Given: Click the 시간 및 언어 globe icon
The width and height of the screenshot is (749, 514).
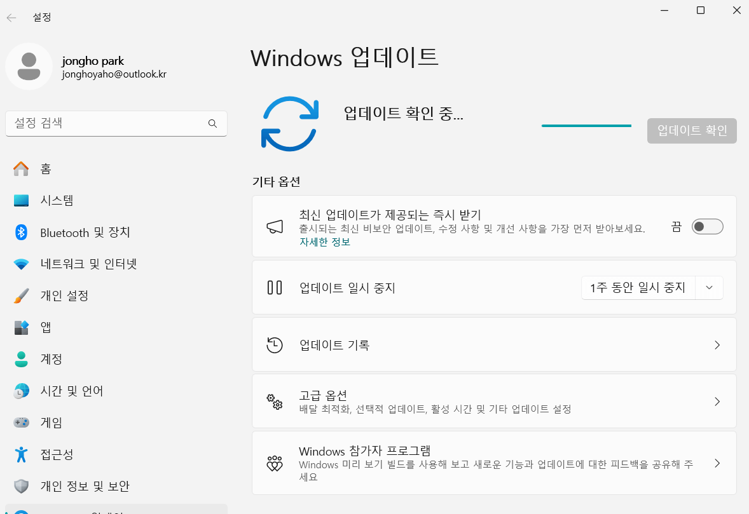Looking at the screenshot, I should tap(21, 391).
